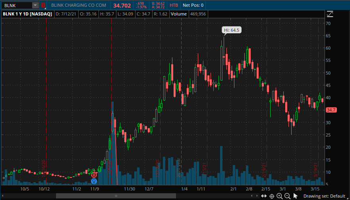Click the D: 7/12/21 date readout
The width and height of the screenshot is (350, 200).
pyautogui.click(x=66, y=14)
